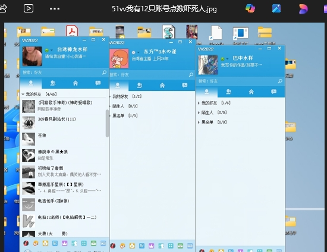Switch to groups tab in 台湾神龙水样 window

point(53,83)
